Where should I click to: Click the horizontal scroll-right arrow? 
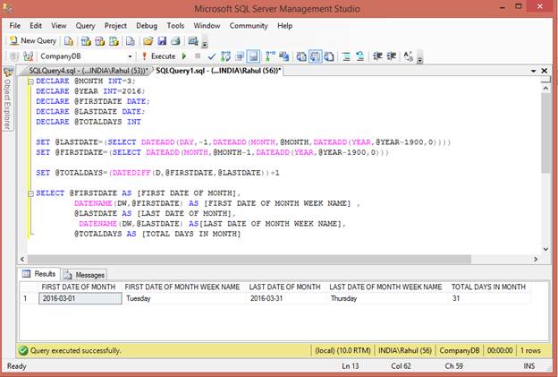coord(536,259)
